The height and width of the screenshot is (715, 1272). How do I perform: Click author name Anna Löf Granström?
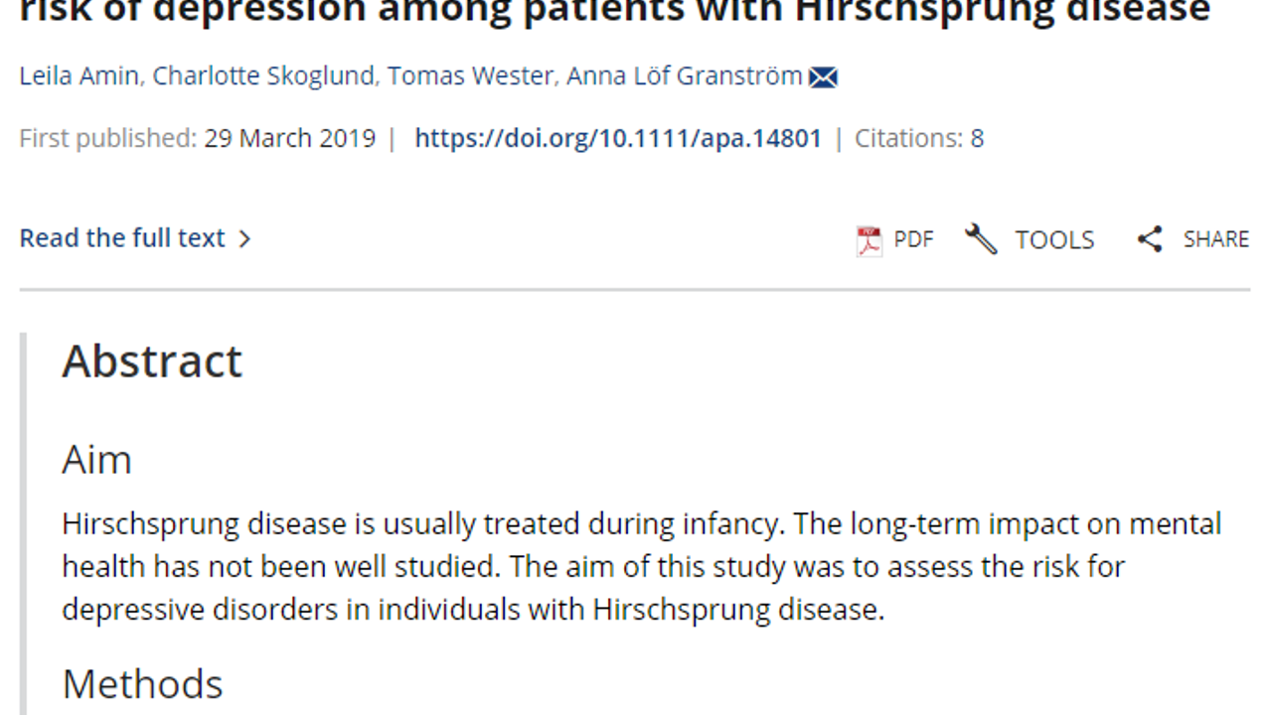(684, 76)
